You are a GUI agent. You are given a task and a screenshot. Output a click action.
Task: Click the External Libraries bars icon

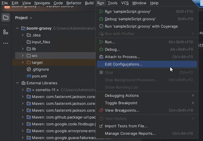click(x=23, y=83)
